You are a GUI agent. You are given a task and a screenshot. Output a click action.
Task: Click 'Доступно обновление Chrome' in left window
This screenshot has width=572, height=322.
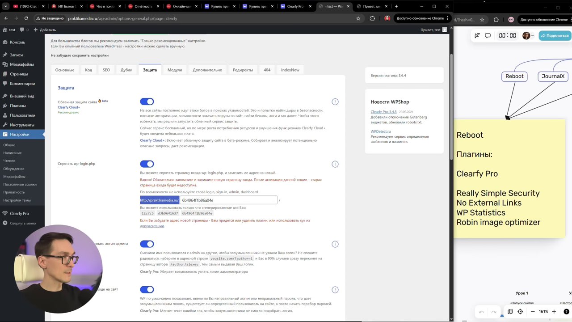point(421,18)
